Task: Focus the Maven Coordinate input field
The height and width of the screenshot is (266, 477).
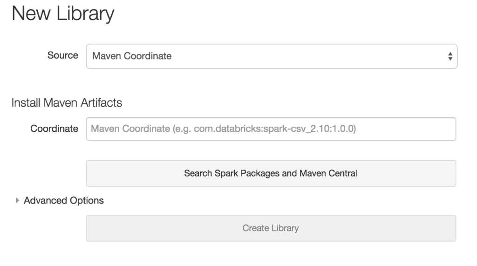Action: click(270, 129)
